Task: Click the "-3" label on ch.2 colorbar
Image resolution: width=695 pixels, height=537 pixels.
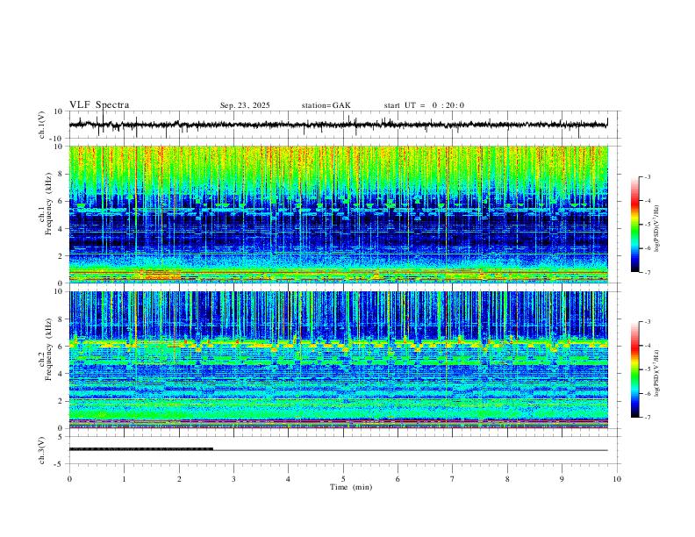Action: tap(647, 322)
